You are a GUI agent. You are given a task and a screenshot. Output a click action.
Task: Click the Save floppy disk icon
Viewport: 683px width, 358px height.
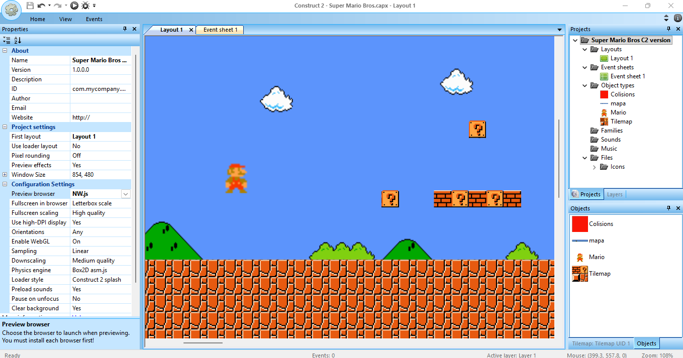pos(30,6)
